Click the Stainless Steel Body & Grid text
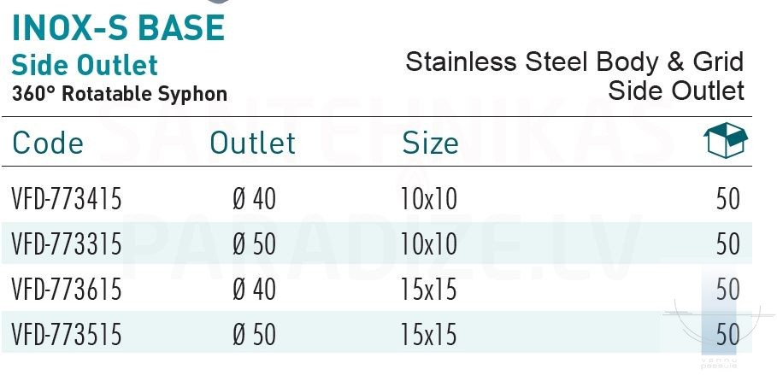777x375 pixels. [x=574, y=62]
